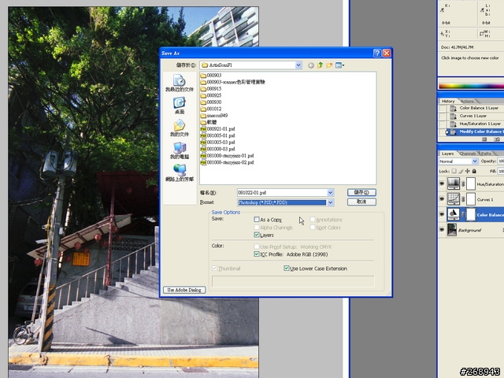Screen dimensions: 504x378
Task: Open 我的電腦 (My Computer) in the places bar
Action: tap(180, 150)
